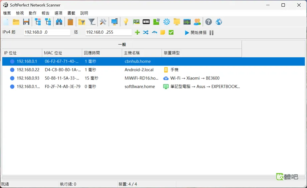Add IP range with green plus icon
This screenshot has height=188, width=307.
(137, 32)
